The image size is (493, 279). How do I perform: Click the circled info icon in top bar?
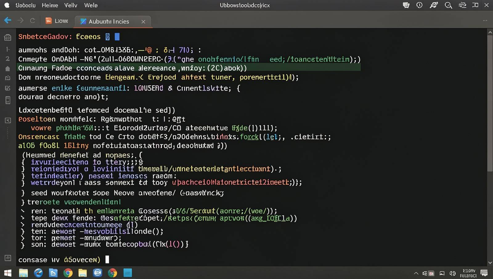[x=419, y=5]
